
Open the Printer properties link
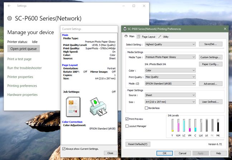point(20,77)
